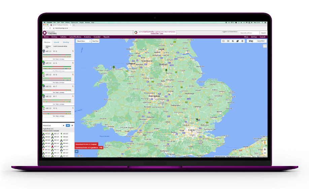Click the Watch List X clear icon

[x=64, y=126]
